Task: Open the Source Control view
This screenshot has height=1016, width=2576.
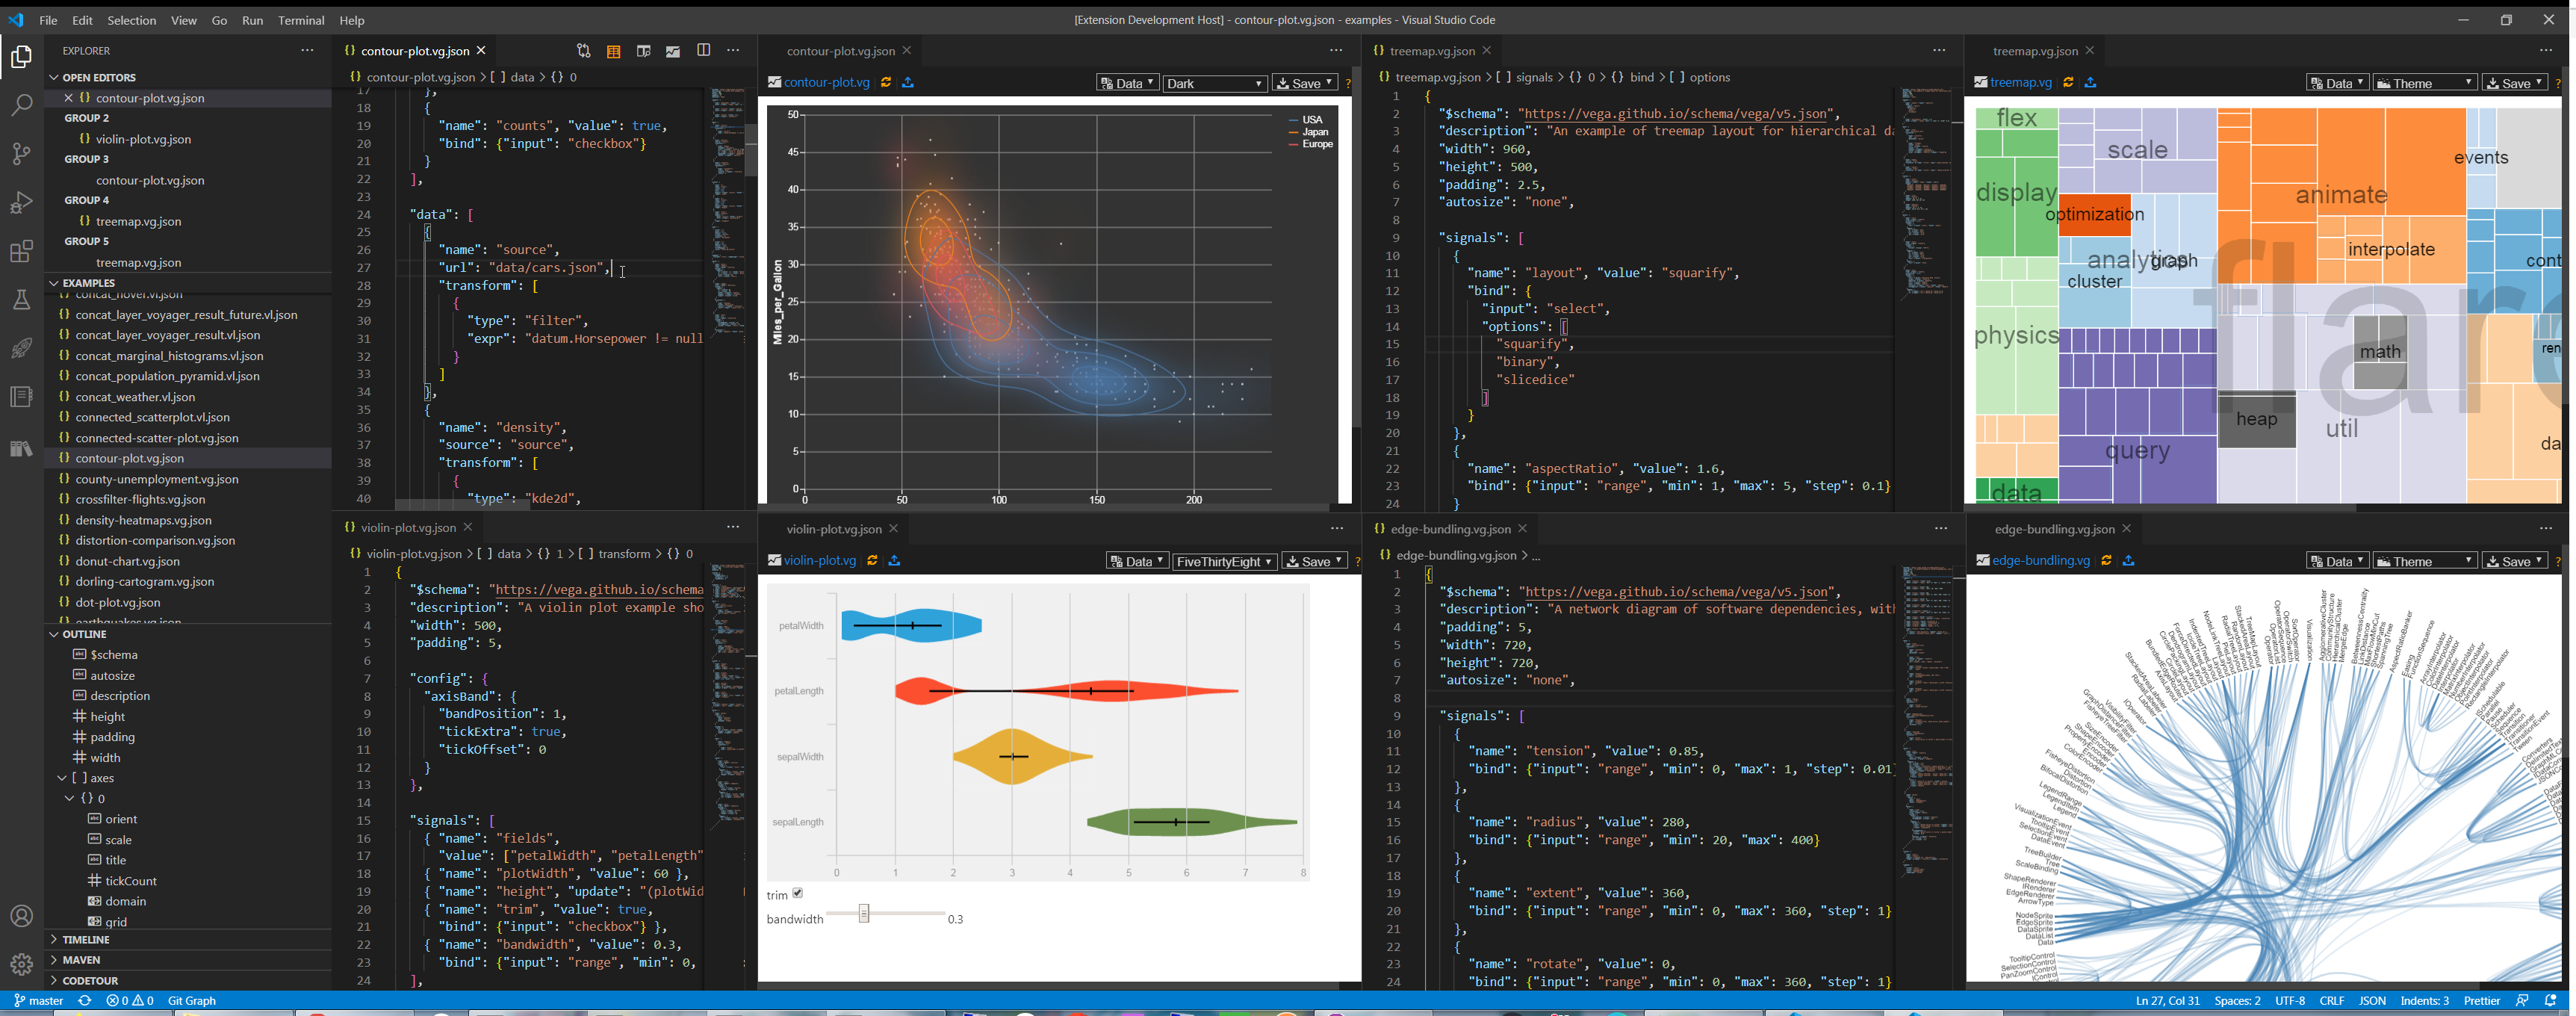Action: pyautogui.click(x=21, y=153)
